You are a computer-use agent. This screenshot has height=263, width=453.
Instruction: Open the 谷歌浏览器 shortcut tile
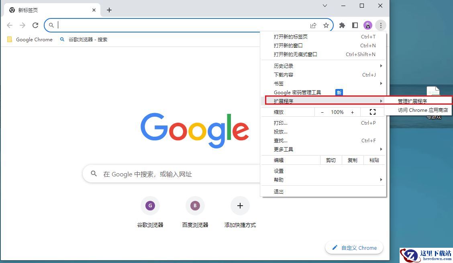pyautogui.click(x=150, y=206)
